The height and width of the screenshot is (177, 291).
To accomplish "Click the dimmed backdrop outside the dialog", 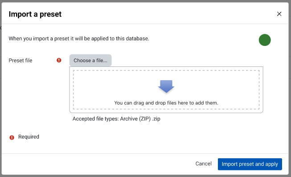I will pos(290,93).
